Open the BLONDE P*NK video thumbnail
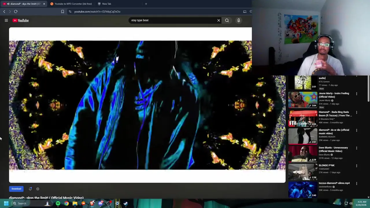This screenshot has height=208, width=370. [303, 172]
